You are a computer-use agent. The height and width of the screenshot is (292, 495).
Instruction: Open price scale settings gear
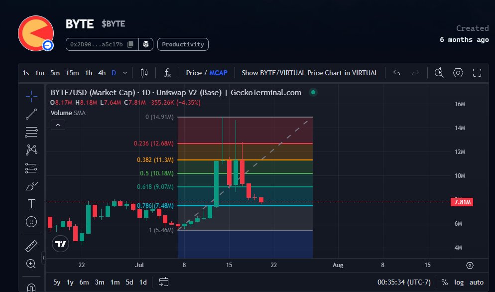[470, 265]
